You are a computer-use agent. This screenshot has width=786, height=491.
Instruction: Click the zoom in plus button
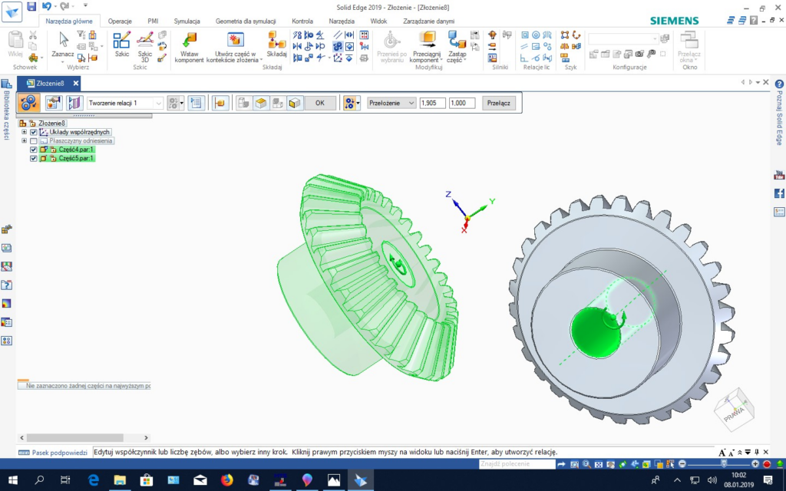755,464
